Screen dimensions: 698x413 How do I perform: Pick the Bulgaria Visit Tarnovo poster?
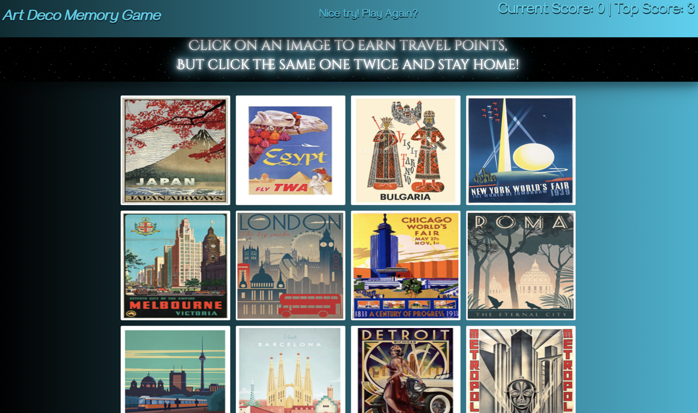click(406, 150)
